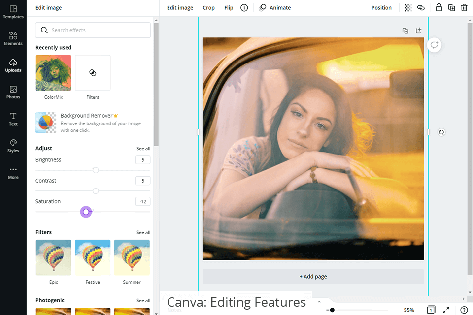
Task: Open the Elements sidebar tab
Action: pos(13,39)
